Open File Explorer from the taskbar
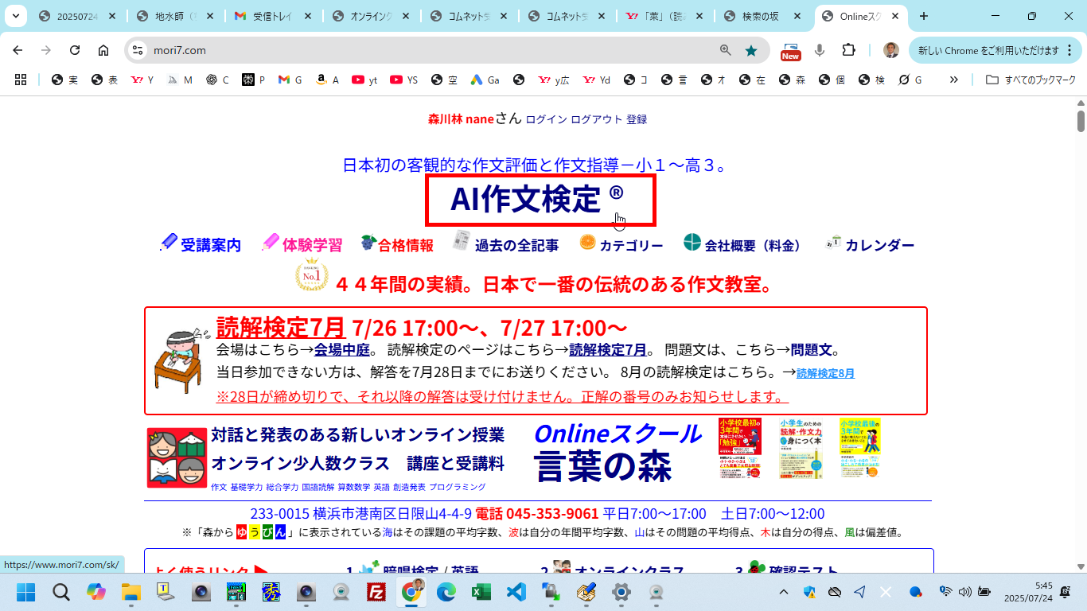The height and width of the screenshot is (611, 1087). click(131, 592)
